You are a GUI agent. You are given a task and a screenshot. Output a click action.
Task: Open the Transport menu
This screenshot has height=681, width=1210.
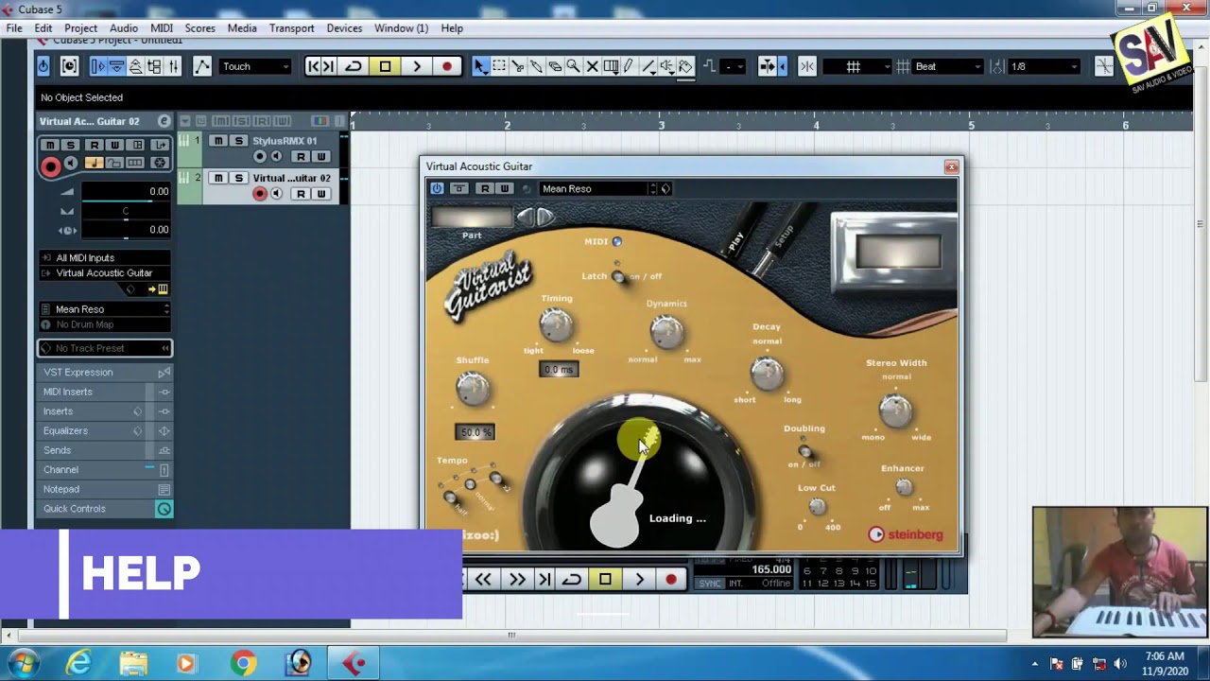pyautogui.click(x=291, y=28)
